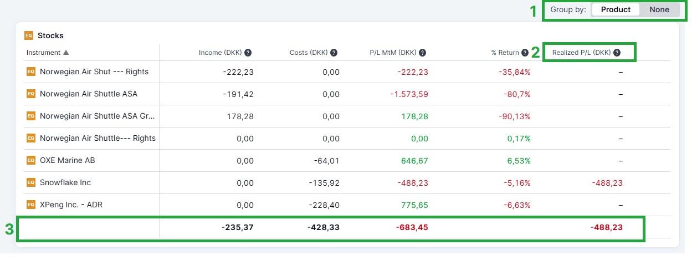Screen dimensions: 697x260
Task: Click help icon beside Costs (DKK)
Action: (x=334, y=53)
